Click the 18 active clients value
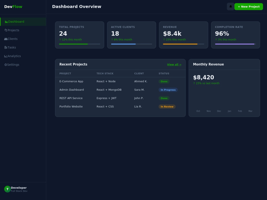This screenshot has width=267, height=200. click(x=115, y=34)
